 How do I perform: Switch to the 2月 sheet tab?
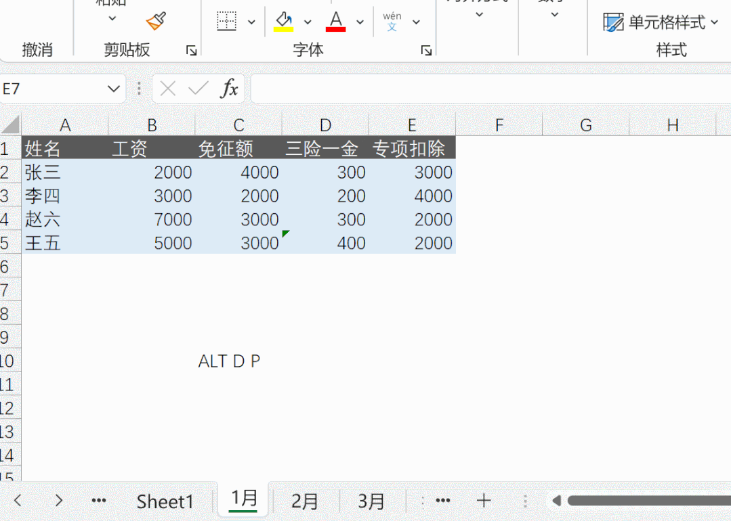(x=304, y=501)
